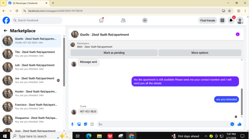Click the install app icon in address bar
The image size is (249, 139).
(224, 11)
